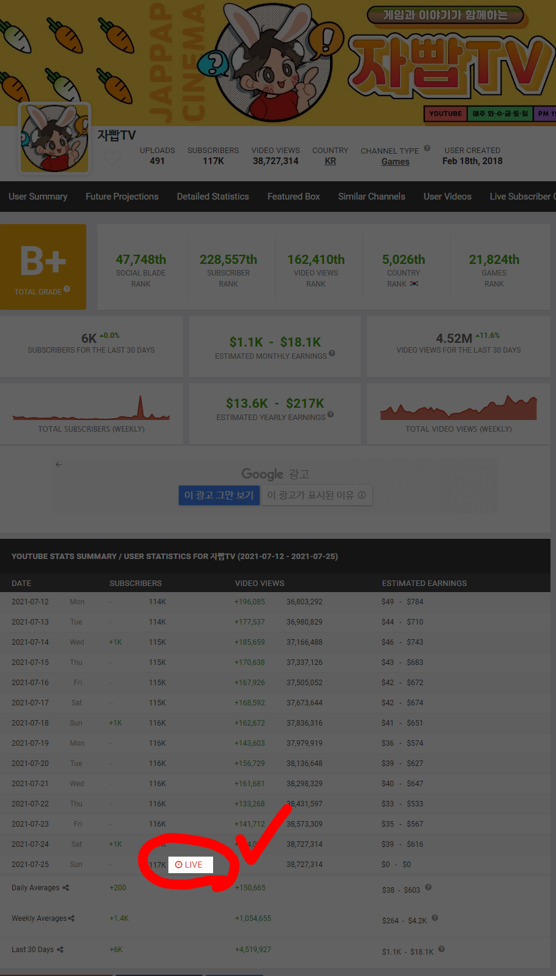Viewport: 556px width, 976px height.
Task: Click the 47,748th Social Blade rank
Action: click(141, 260)
